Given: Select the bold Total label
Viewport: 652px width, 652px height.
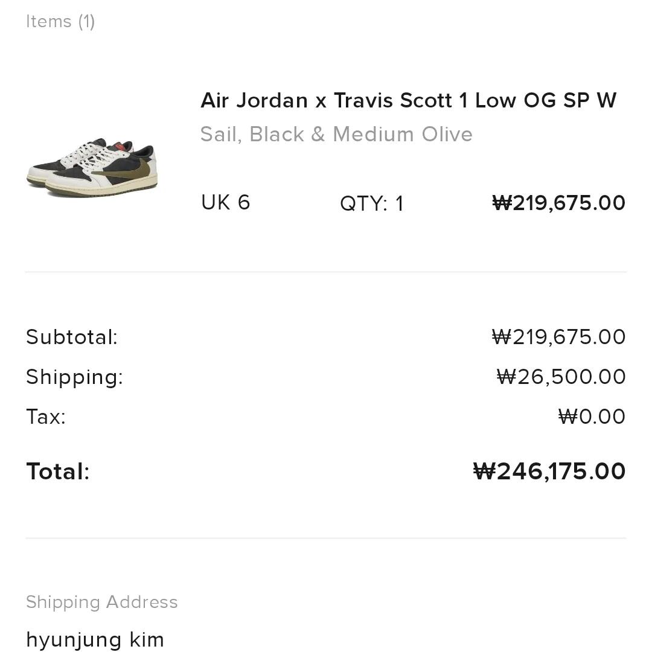Looking at the screenshot, I should point(58,471).
